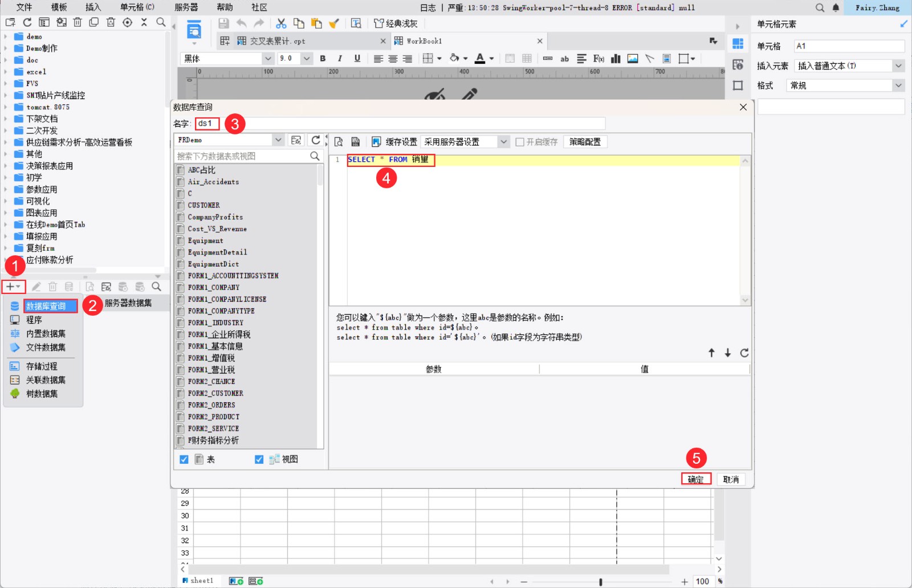Open the 服务器 menu

[186, 7]
